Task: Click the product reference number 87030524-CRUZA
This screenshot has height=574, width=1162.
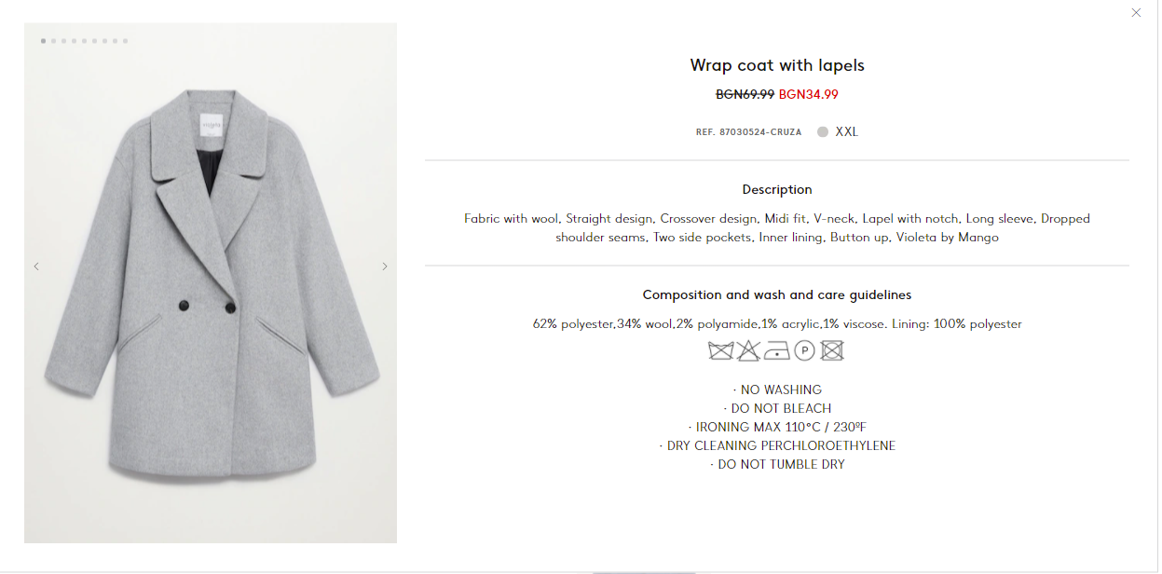Action: pyautogui.click(x=748, y=132)
